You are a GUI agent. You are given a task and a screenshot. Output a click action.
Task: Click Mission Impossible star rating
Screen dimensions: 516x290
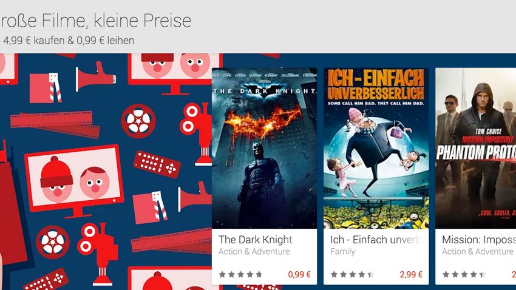(464, 274)
